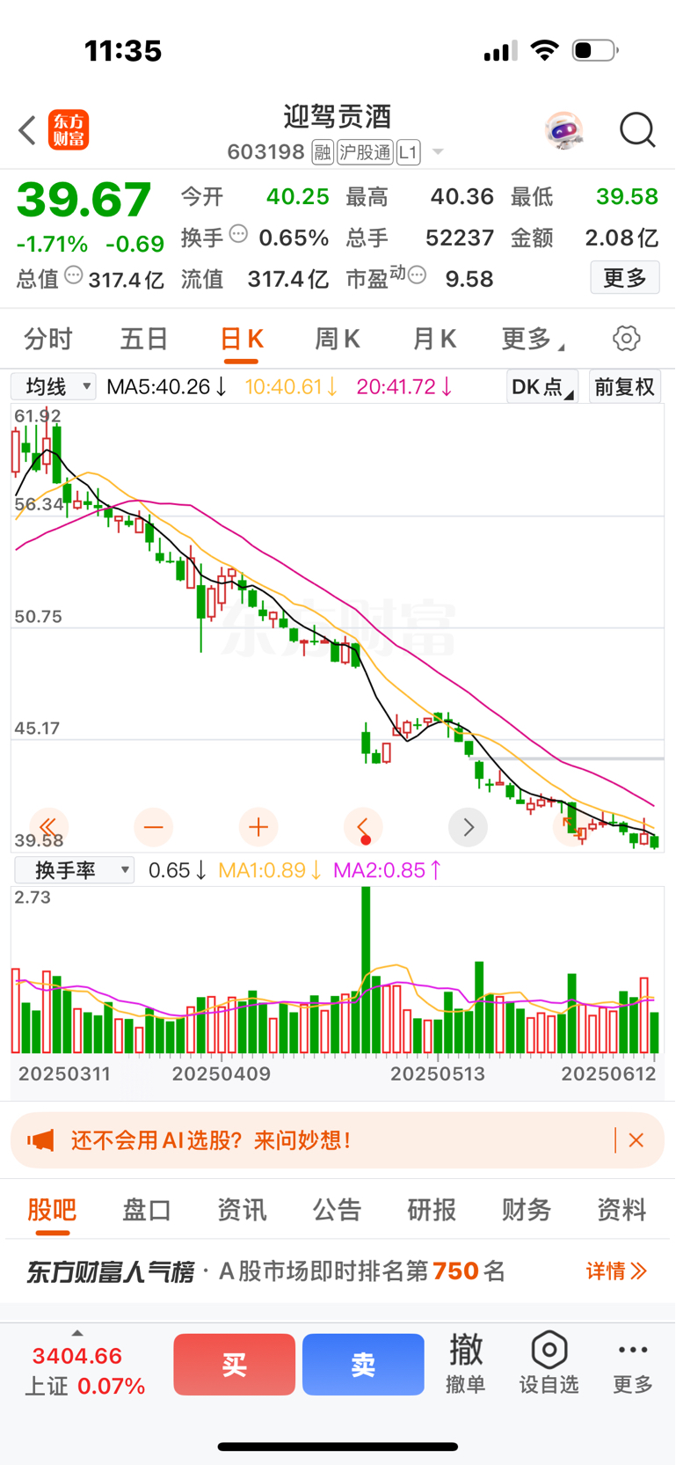Switch to 月K tab

[434, 339]
